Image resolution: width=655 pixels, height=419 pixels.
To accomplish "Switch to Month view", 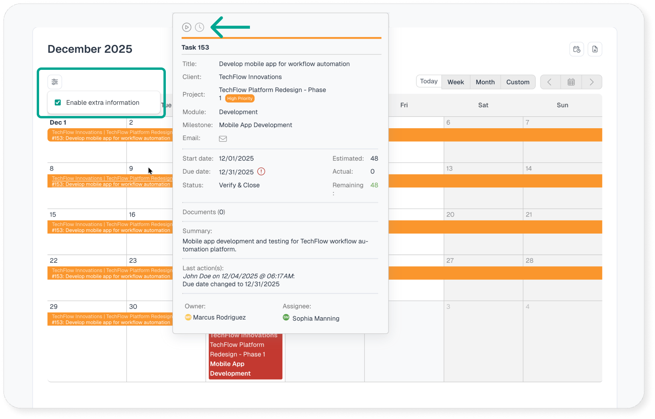I will point(485,82).
